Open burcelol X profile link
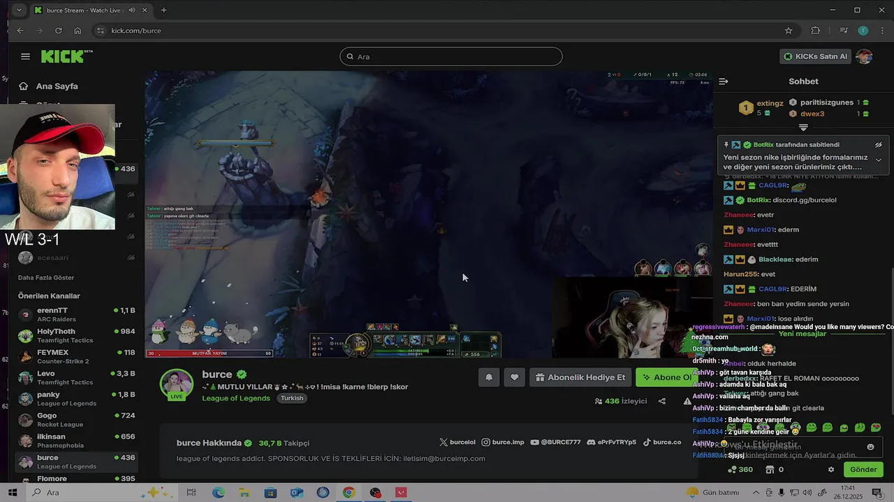This screenshot has width=894, height=502. pos(457,442)
